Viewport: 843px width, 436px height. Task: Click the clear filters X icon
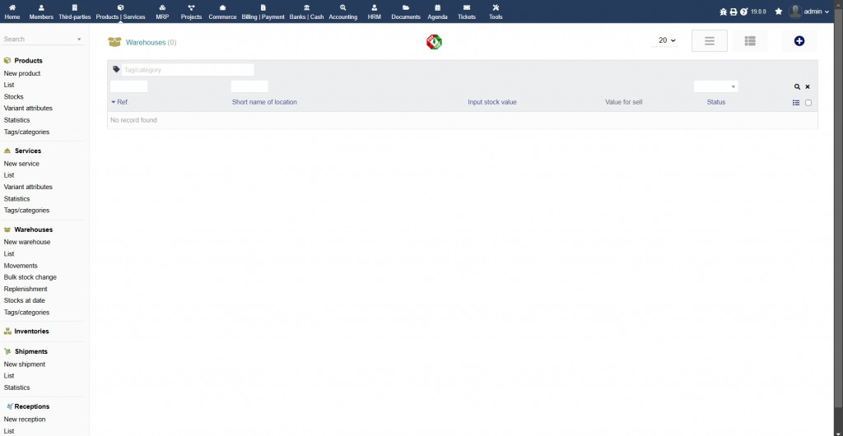click(808, 86)
